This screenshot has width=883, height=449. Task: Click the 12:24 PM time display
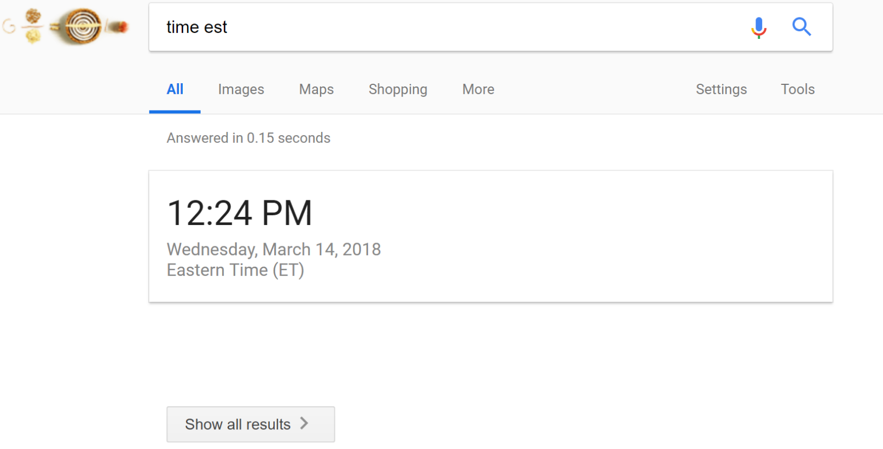pyautogui.click(x=239, y=212)
